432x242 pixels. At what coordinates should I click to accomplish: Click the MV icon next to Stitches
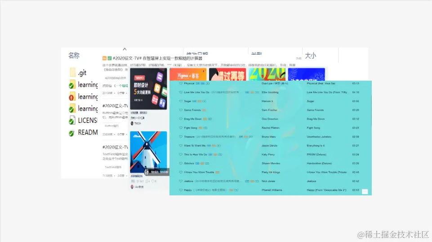[x=207, y=163]
